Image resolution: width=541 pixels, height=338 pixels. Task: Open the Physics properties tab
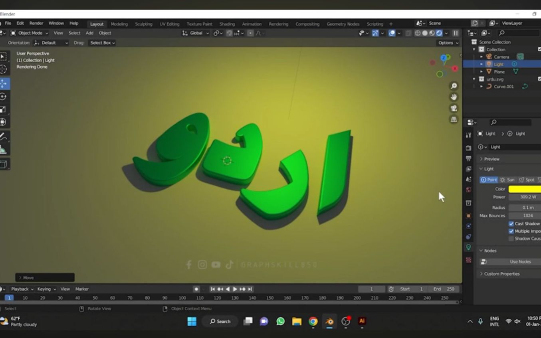point(468,226)
